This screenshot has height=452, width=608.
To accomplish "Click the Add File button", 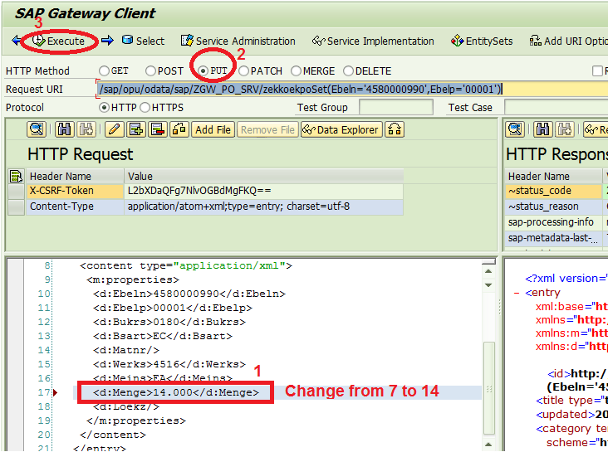I will (x=213, y=129).
